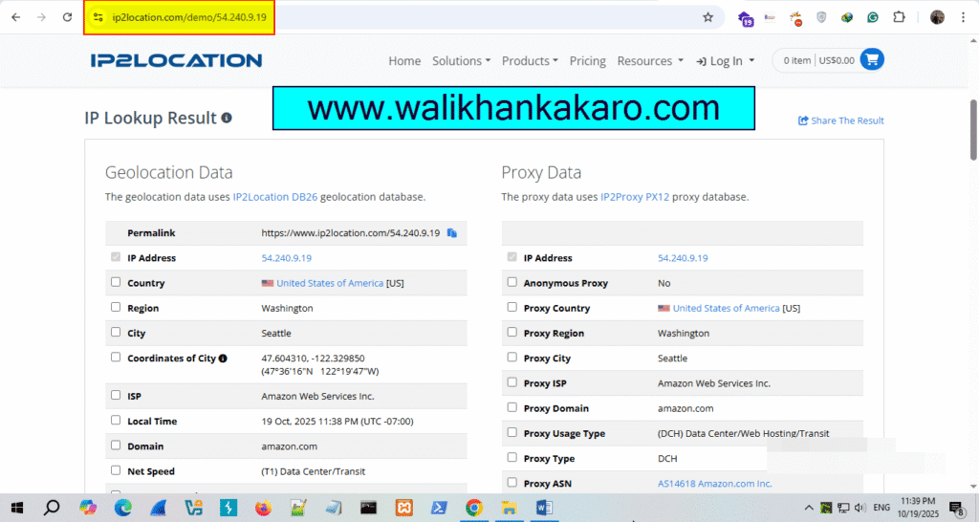Switch to Microsoft Word in the taskbar
Screen dimensions: 979x522
pos(544,508)
